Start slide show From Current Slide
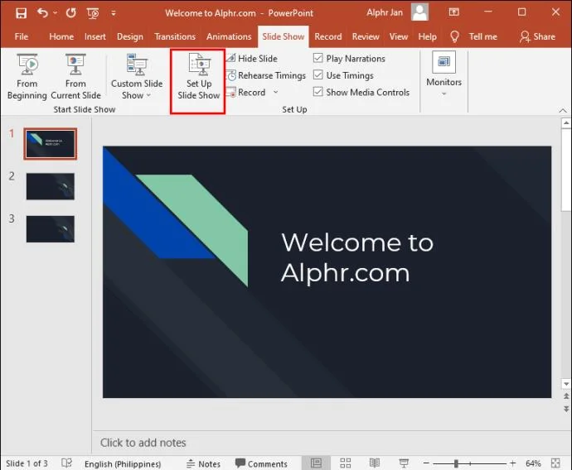The width and height of the screenshot is (572, 470). [x=75, y=77]
